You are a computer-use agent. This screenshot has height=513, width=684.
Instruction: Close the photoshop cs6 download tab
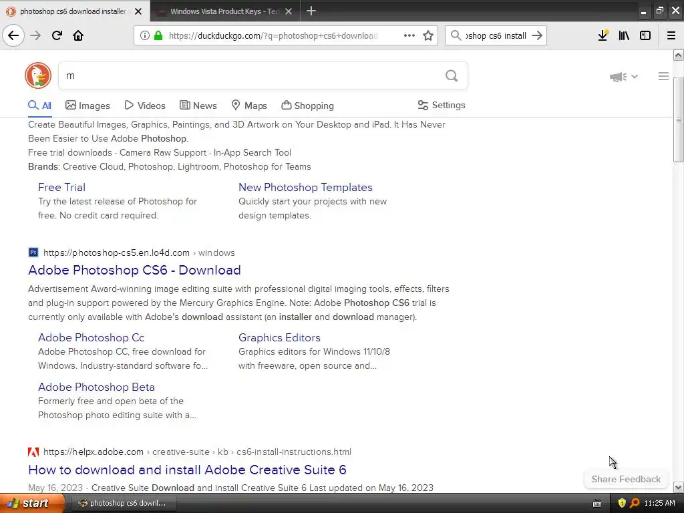pyautogui.click(x=138, y=11)
